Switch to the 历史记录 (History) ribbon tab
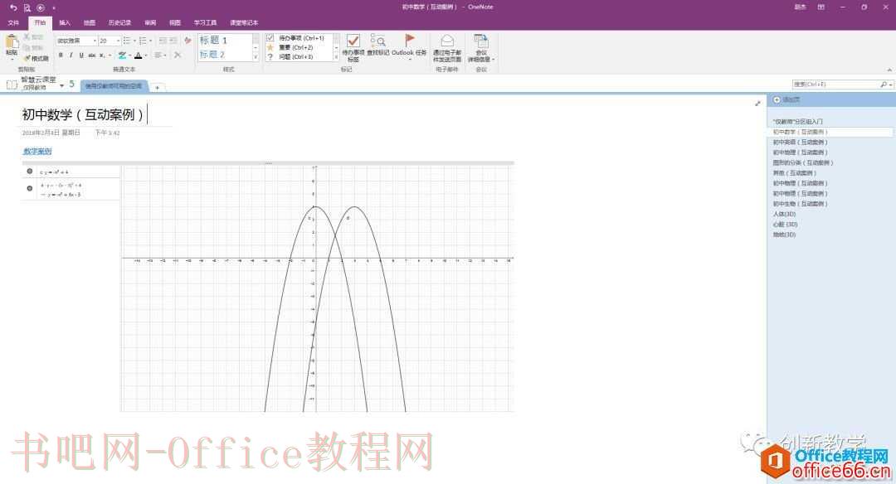The height and width of the screenshot is (484, 896). click(119, 23)
